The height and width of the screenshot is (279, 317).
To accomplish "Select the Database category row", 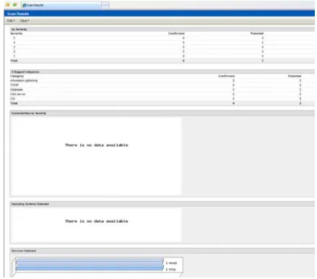I will (x=162, y=90).
